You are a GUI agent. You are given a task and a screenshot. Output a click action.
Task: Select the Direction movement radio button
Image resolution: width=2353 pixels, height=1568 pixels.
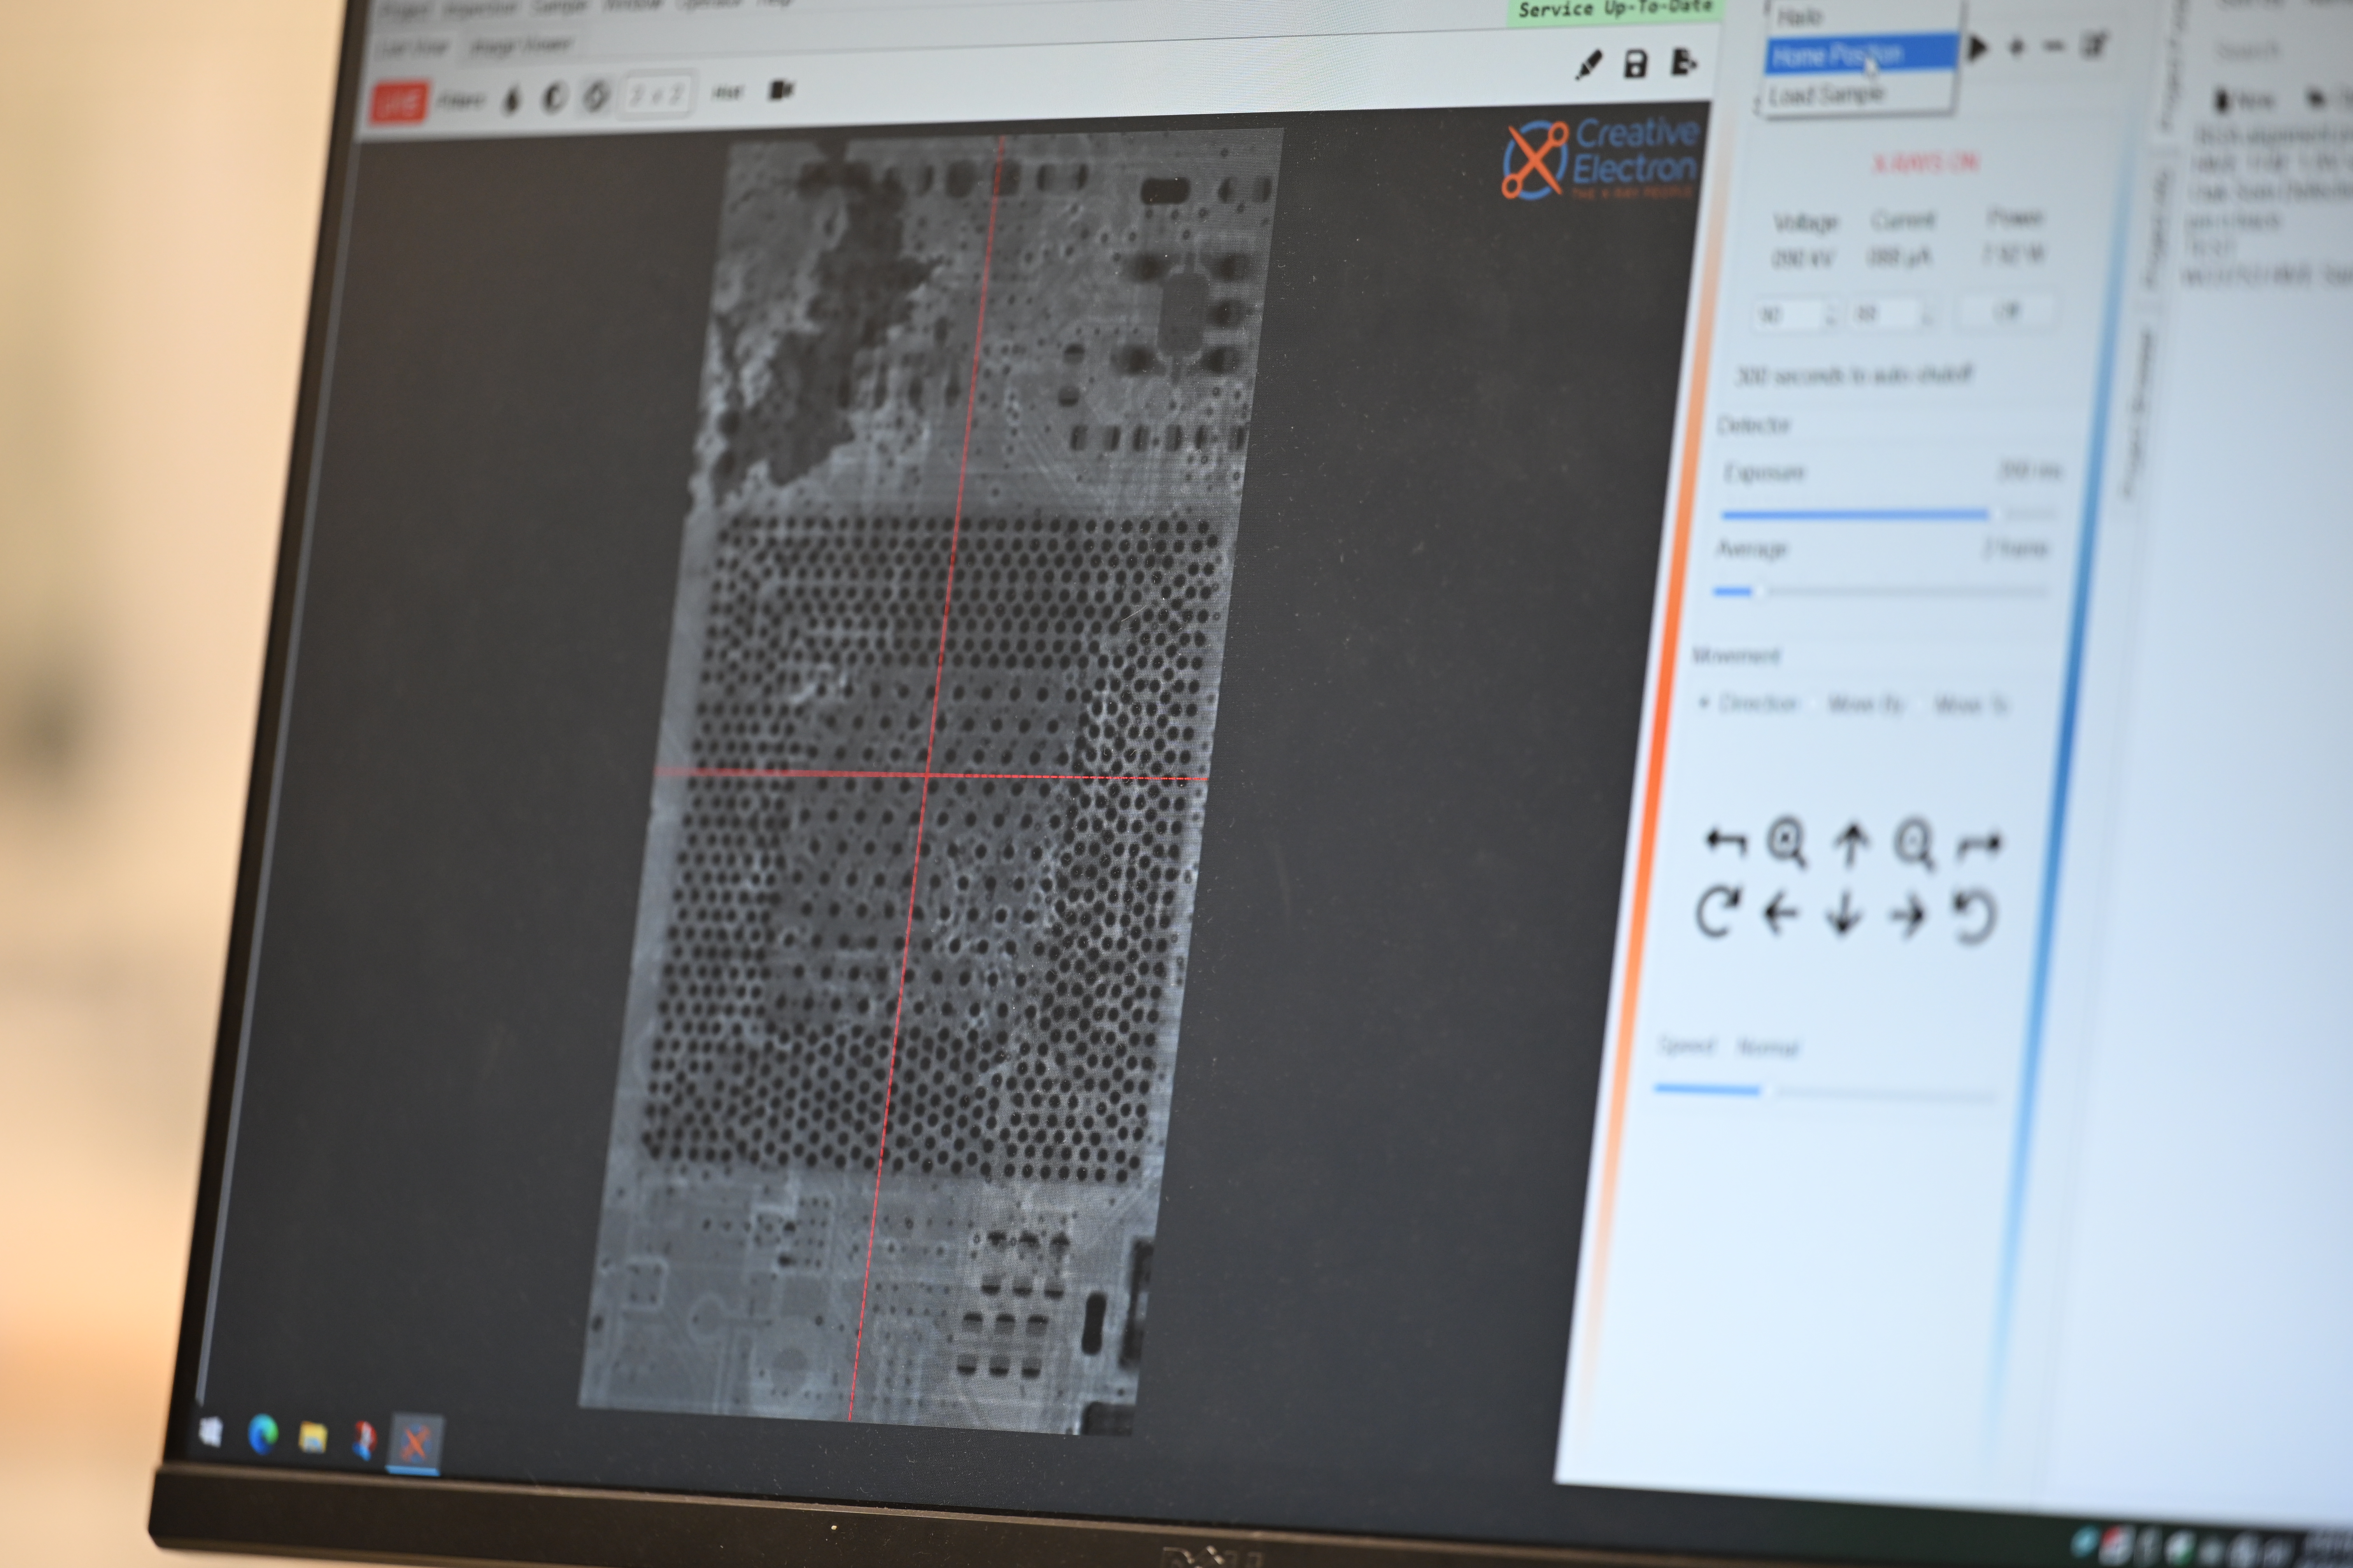pyautogui.click(x=1750, y=703)
